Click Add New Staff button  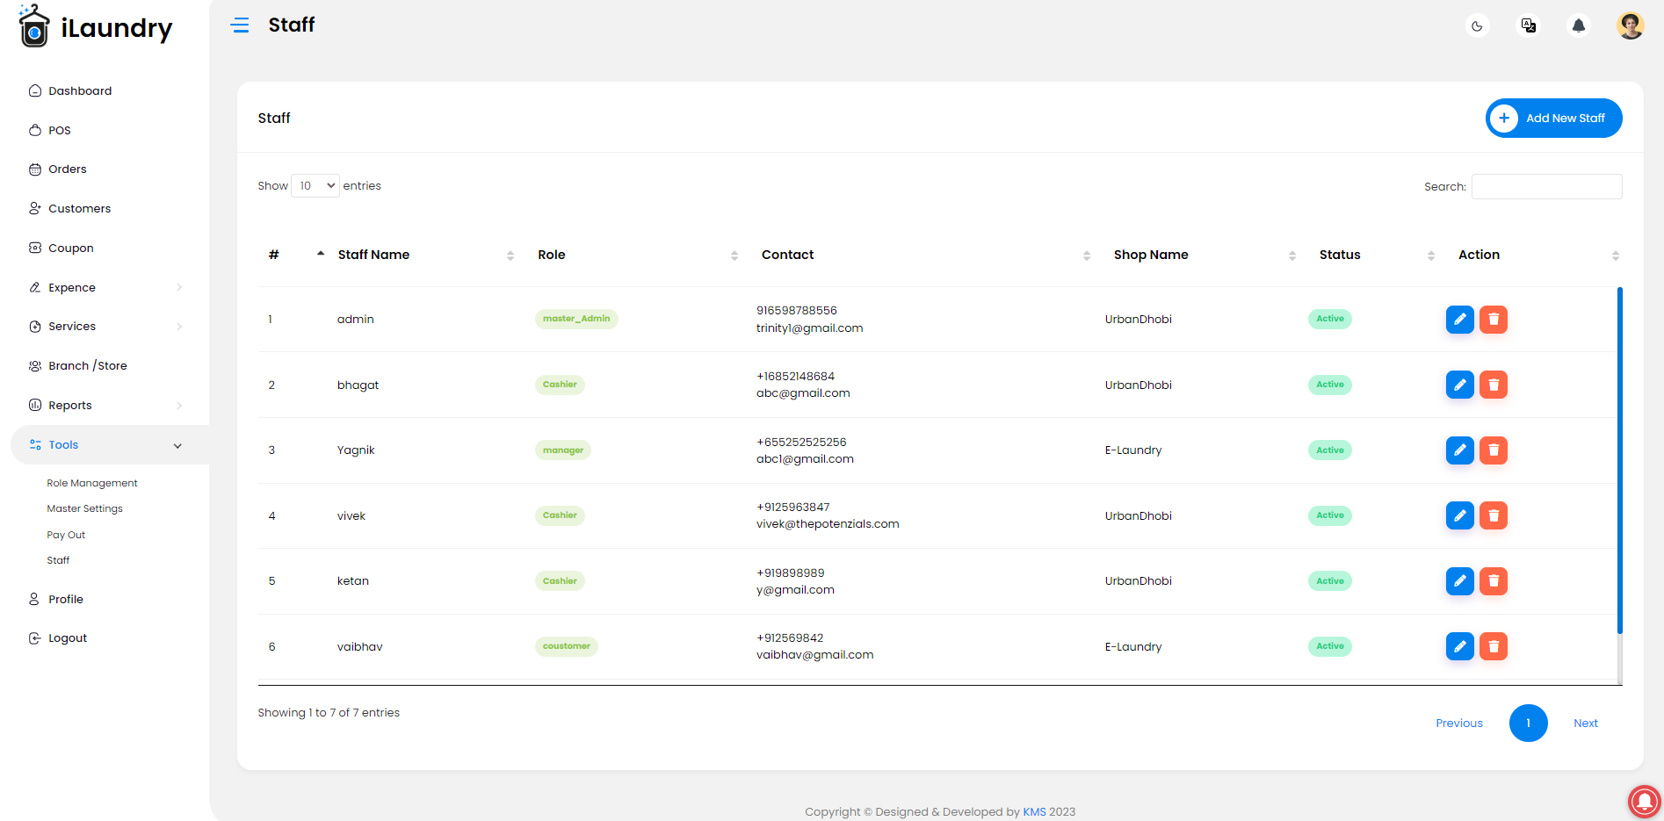(x=1553, y=119)
